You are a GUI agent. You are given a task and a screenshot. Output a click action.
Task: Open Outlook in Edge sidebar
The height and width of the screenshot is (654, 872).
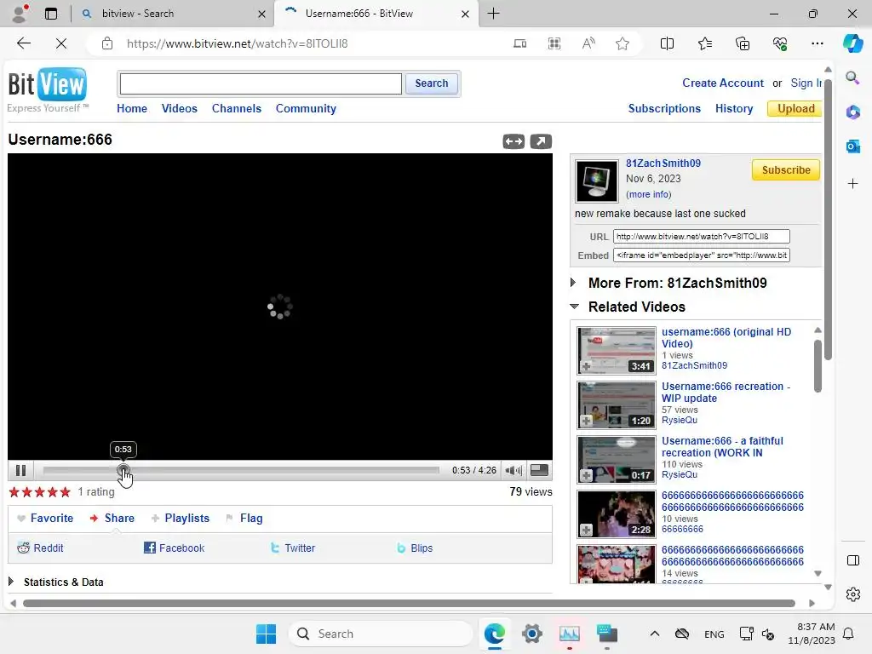pyautogui.click(x=852, y=146)
